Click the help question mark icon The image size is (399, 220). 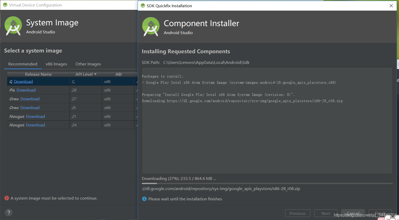(9, 213)
